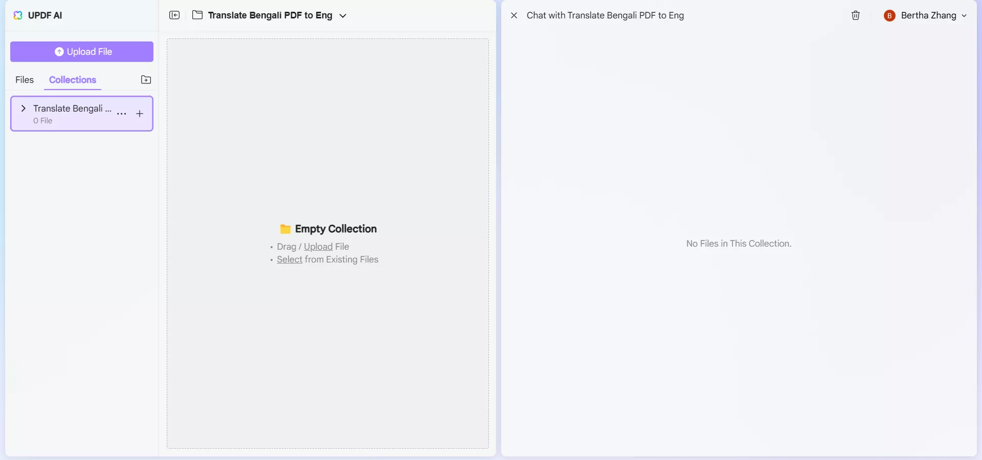Collapse the sidebar panel icon
982x460 pixels.
(174, 15)
